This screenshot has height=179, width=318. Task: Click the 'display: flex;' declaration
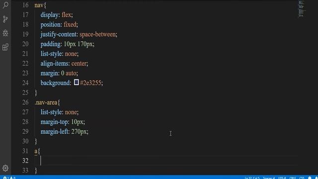pyautogui.click(x=57, y=15)
